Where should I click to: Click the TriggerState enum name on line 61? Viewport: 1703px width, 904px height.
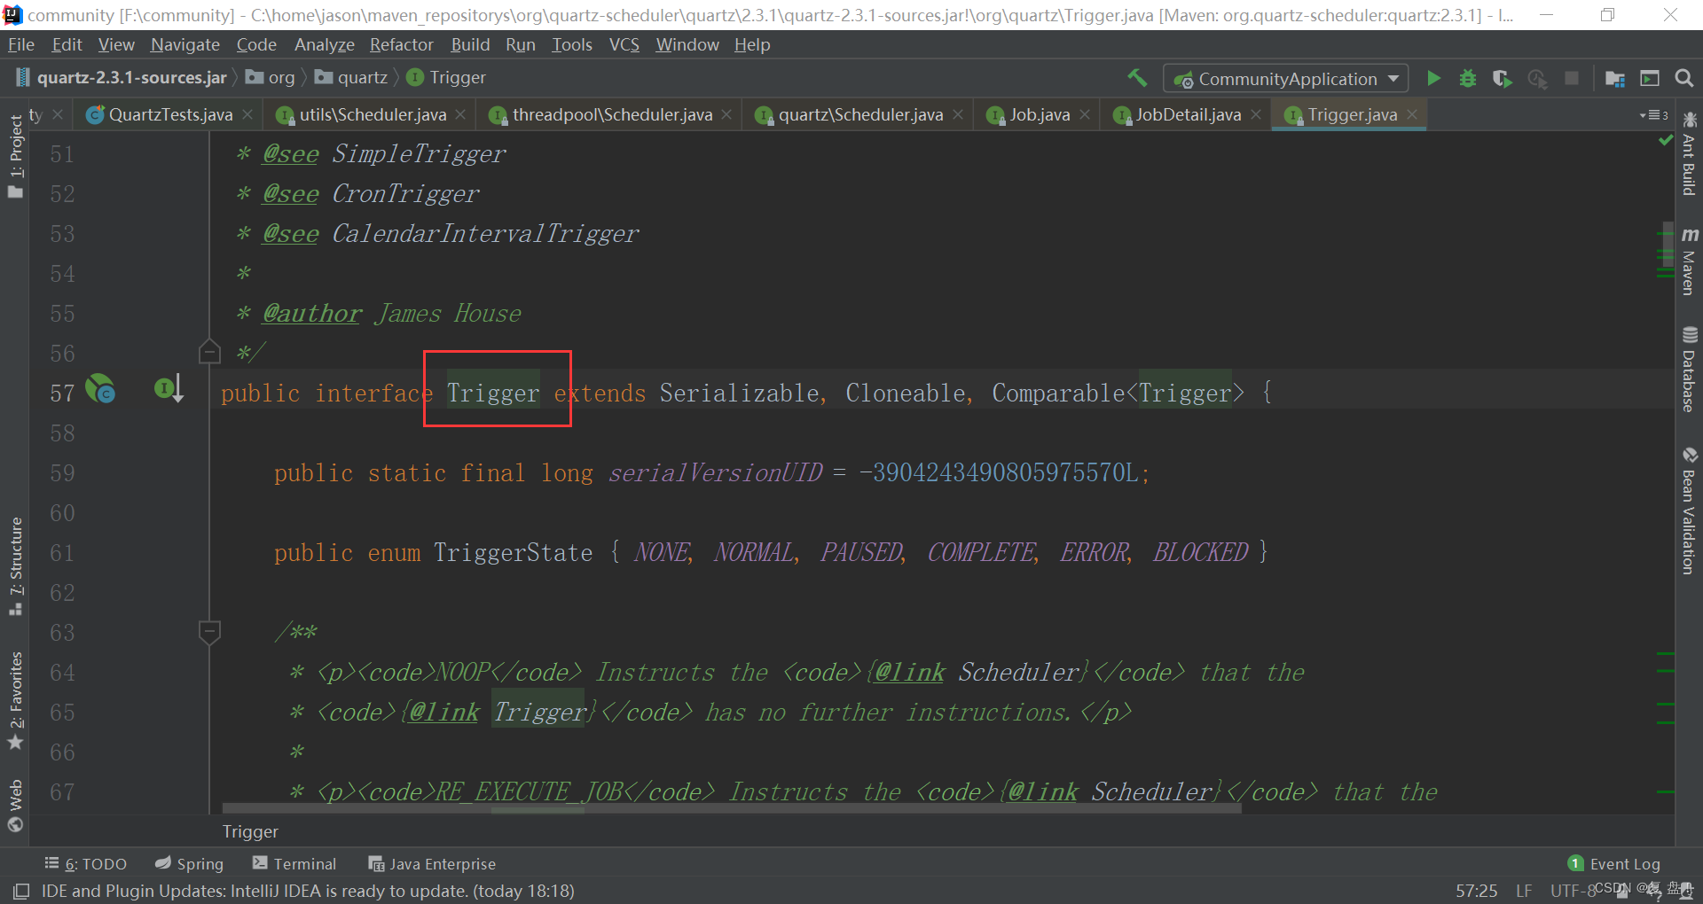(x=514, y=553)
